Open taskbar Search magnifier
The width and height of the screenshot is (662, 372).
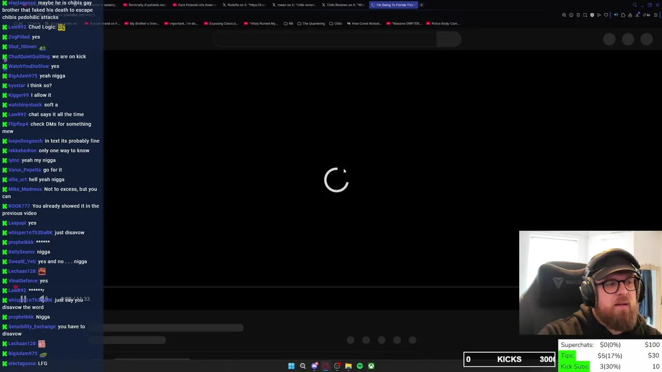[303, 366]
